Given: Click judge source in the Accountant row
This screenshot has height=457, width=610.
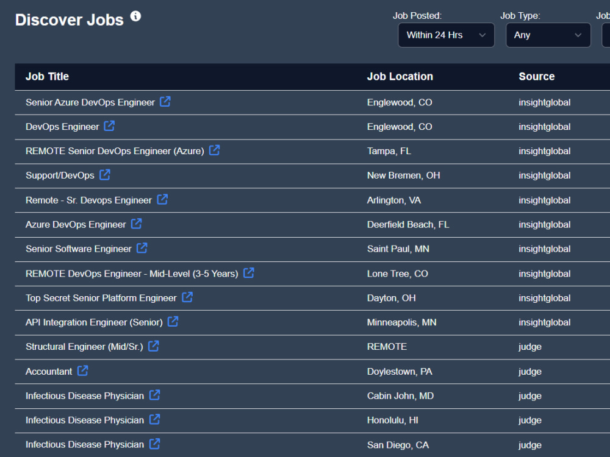Looking at the screenshot, I should [x=530, y=372].
